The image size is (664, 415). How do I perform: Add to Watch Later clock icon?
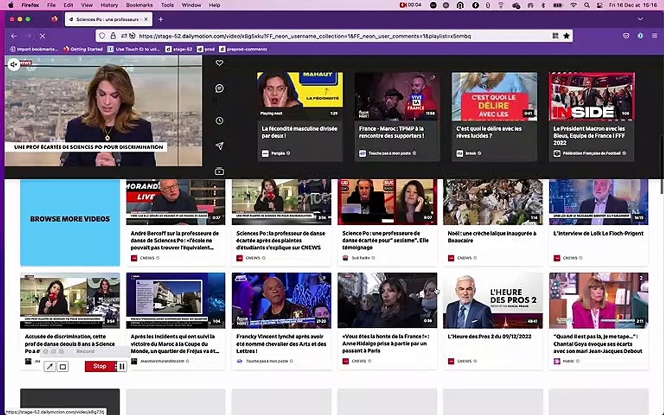click(x=220, y=120)
